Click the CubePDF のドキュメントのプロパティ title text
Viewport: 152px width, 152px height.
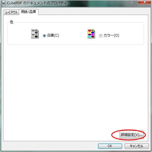pyautogui.click(x=37, y=3)
